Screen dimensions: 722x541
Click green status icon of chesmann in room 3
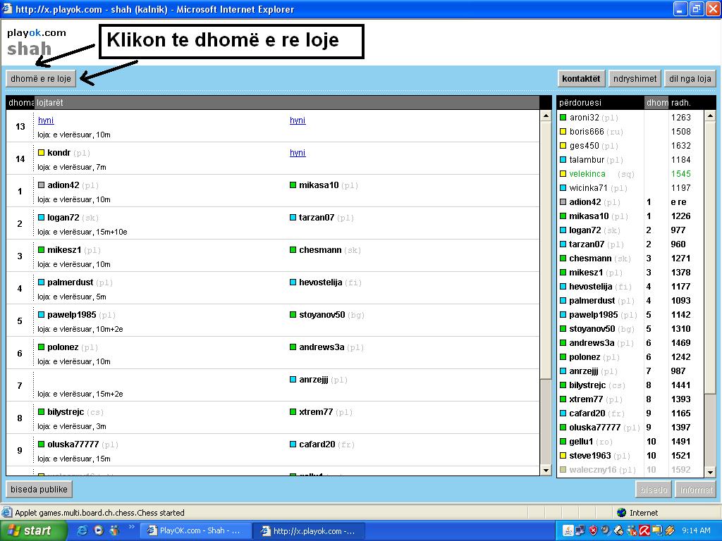(x=293, y=250)
